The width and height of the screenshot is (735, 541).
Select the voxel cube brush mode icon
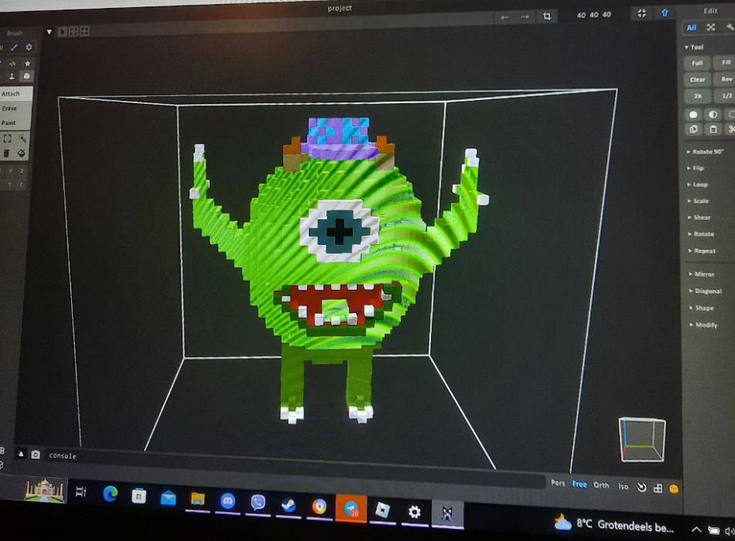[26, 75]
